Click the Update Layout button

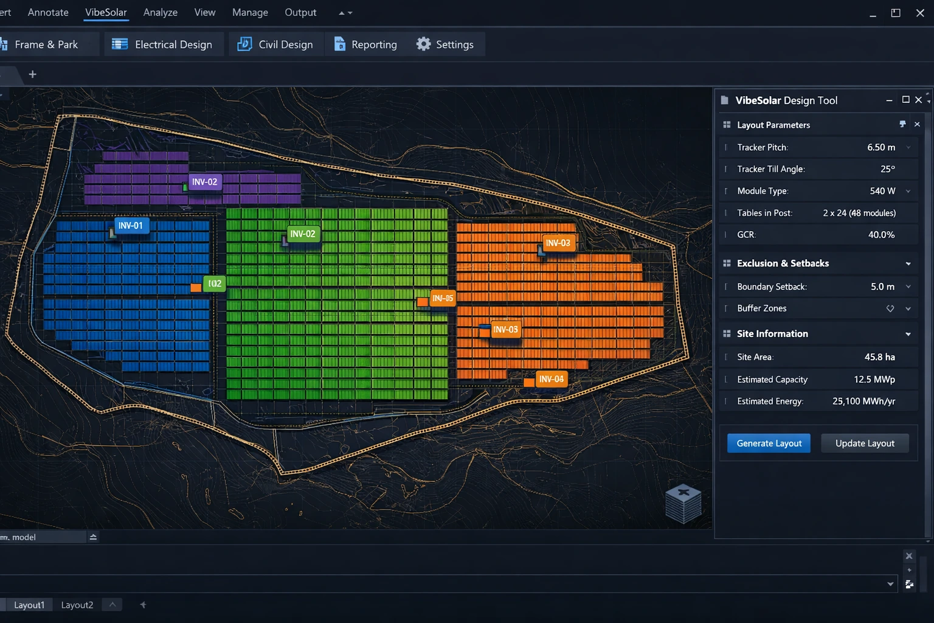pos(865,443)
